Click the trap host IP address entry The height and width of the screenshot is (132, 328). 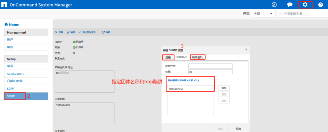click(x=62, y=73)
